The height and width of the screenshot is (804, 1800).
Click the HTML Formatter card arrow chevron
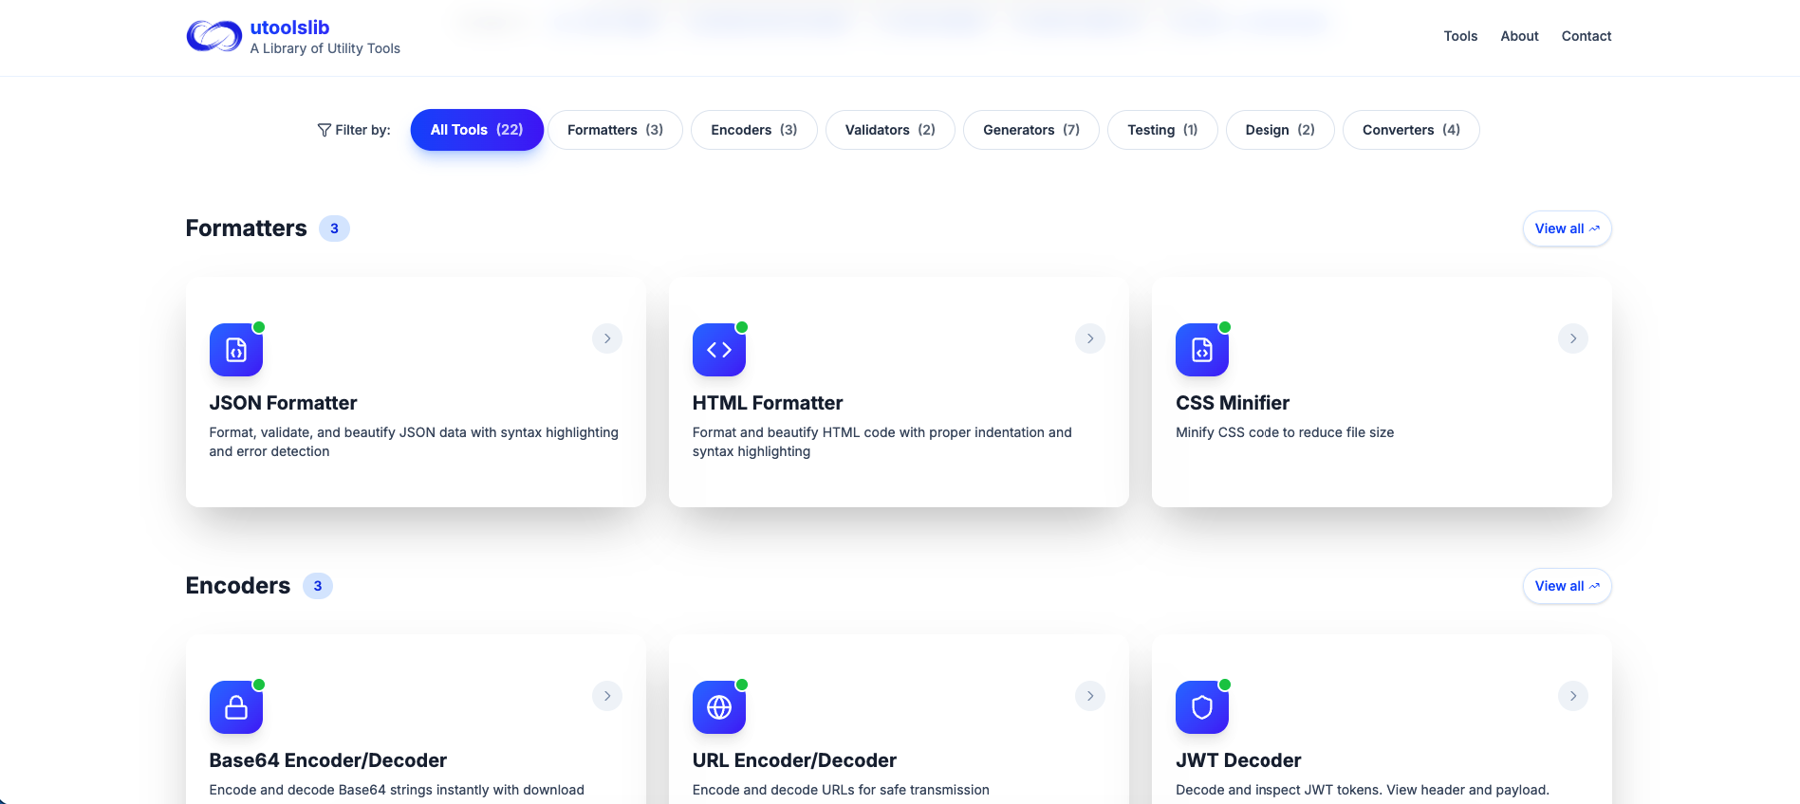click(x=1090, y=338)
